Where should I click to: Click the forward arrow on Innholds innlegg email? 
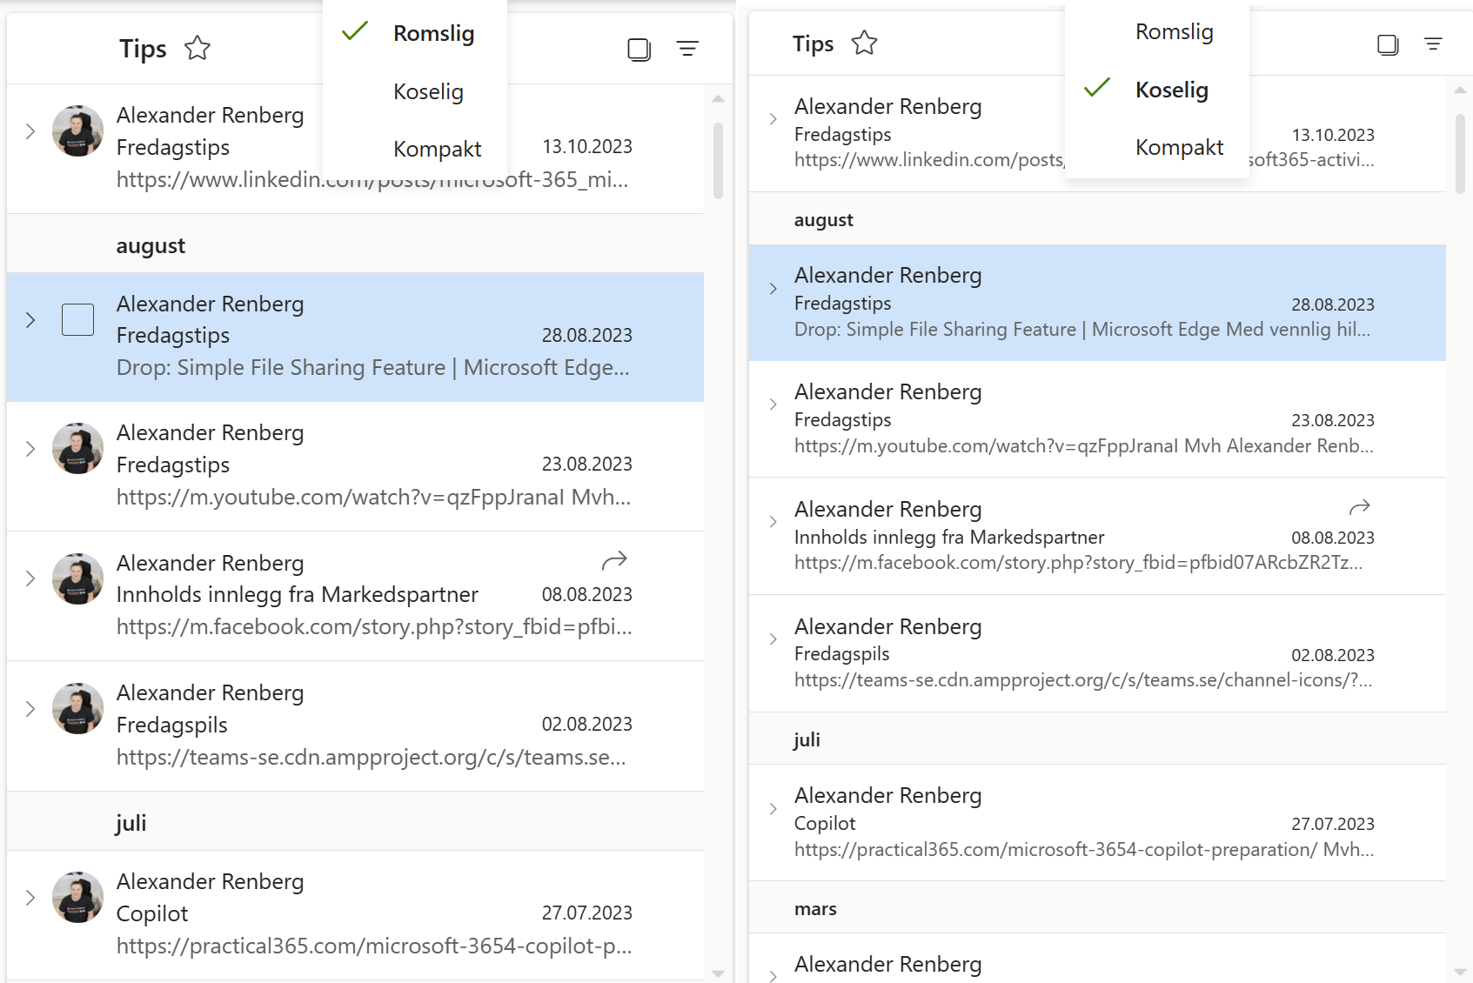coord(613,561)
